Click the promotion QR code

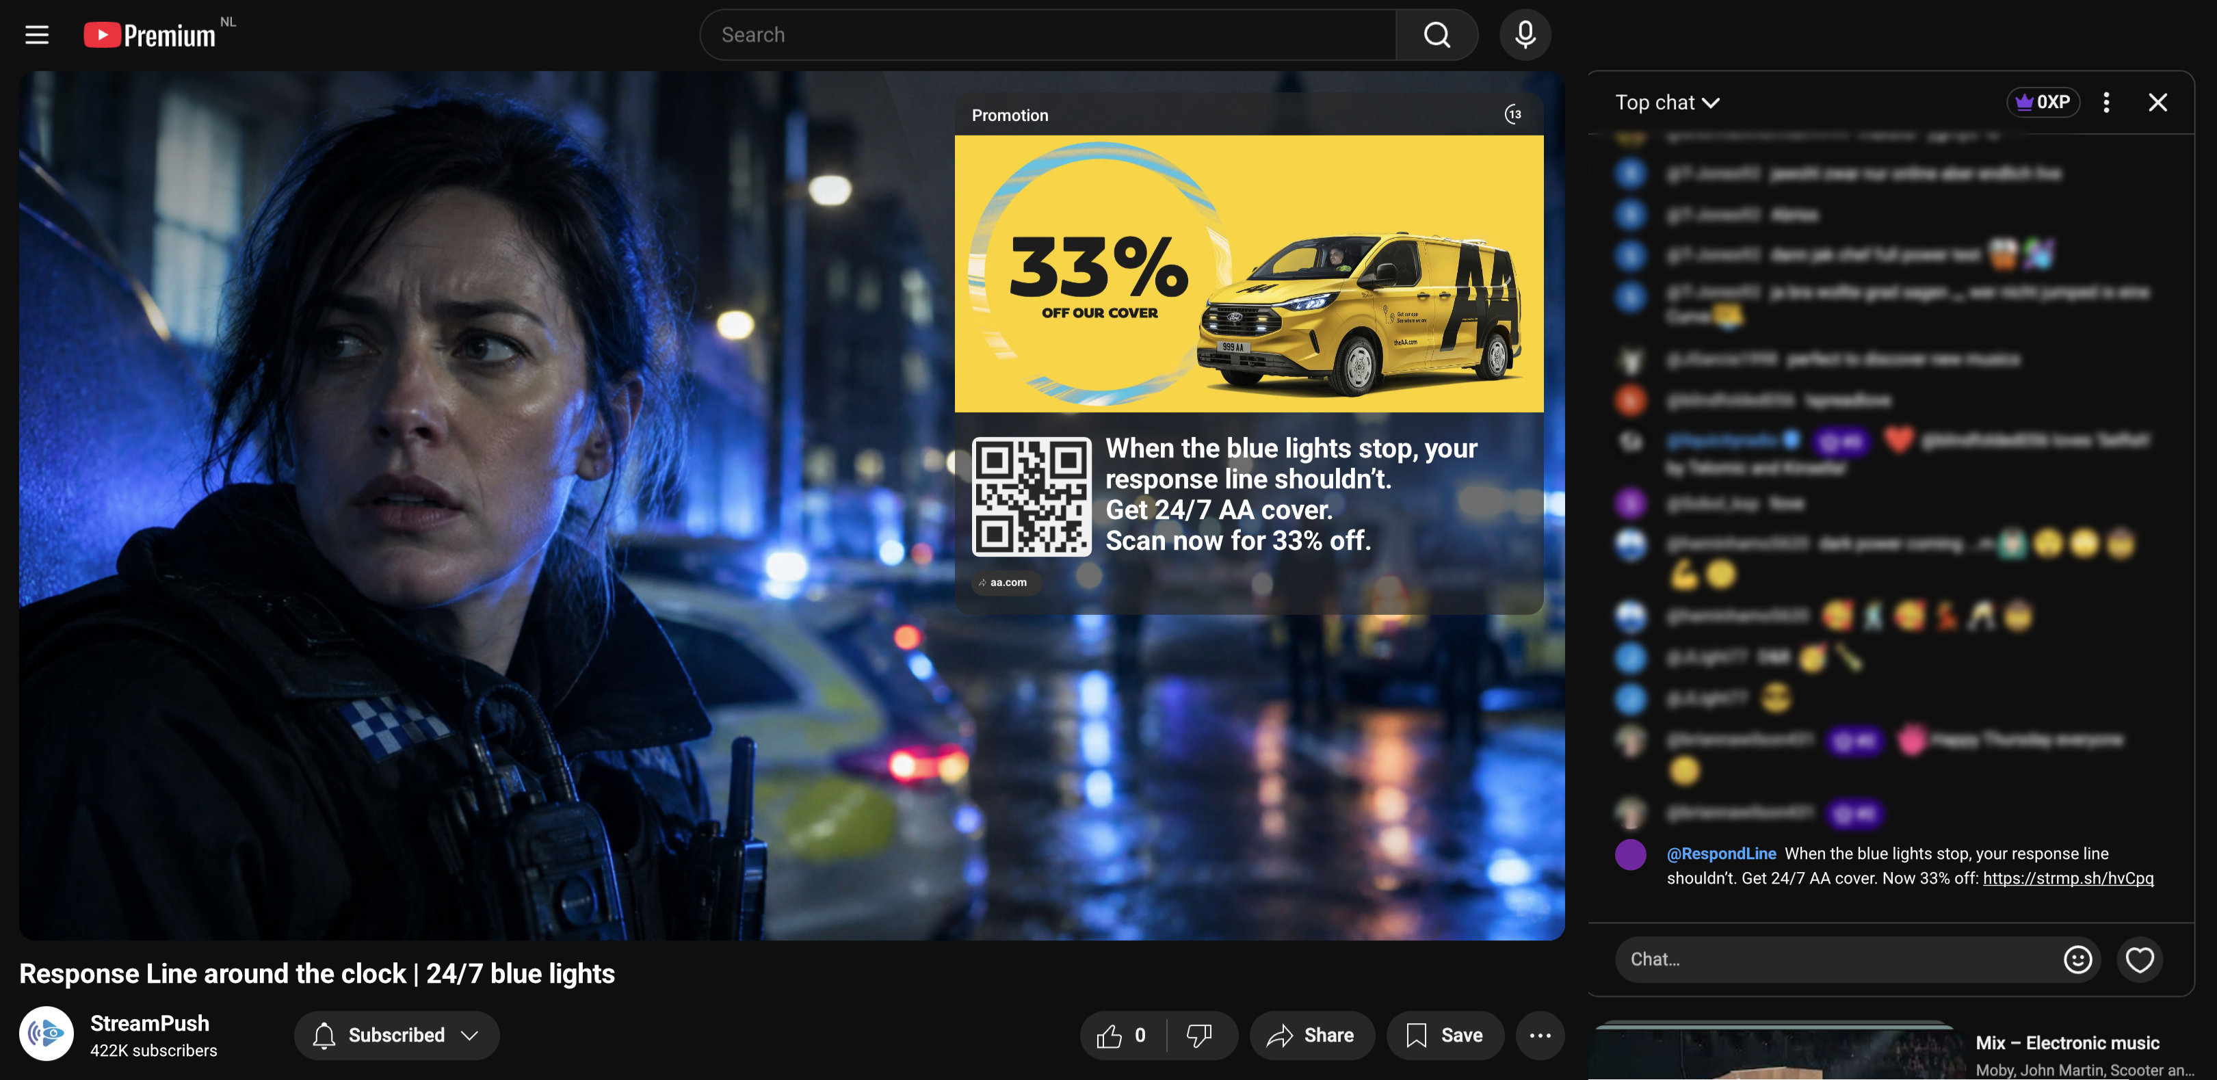click(x=1031, y=496)
